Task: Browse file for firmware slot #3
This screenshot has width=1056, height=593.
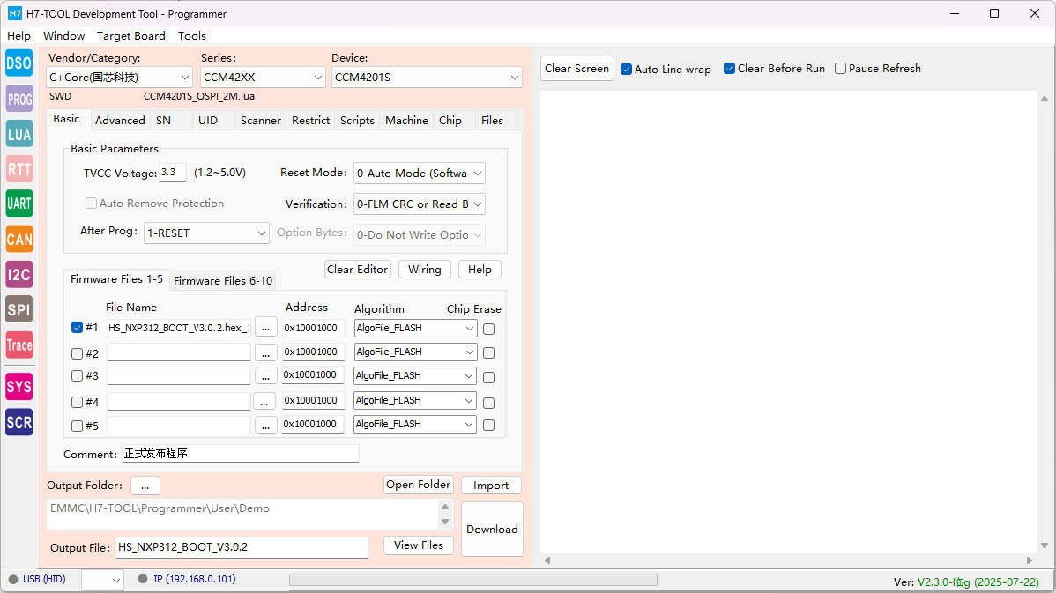Action: click(x=266, y=376)
